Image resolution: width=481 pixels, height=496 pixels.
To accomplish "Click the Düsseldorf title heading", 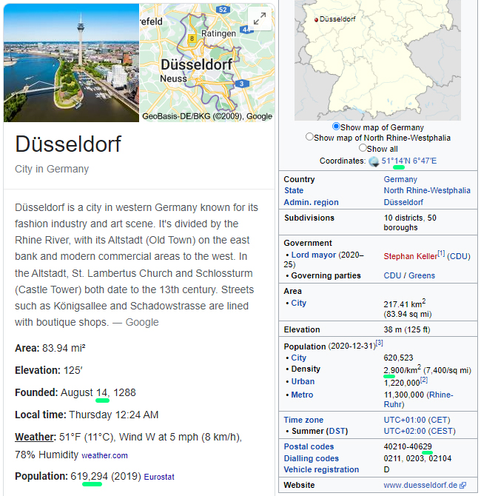I will coord(68,144).
